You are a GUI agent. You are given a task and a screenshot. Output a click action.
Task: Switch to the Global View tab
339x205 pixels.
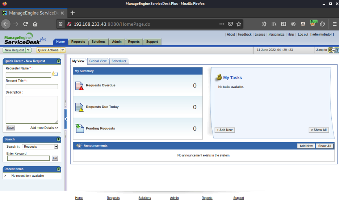[98, 61]
